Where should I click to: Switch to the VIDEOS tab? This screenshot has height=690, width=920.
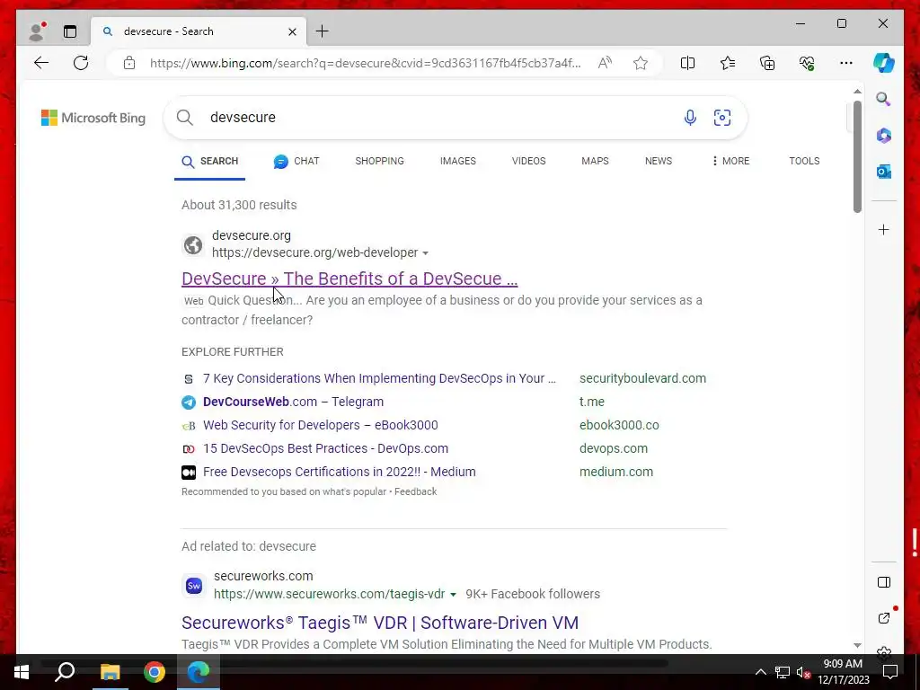coord(528,161)
